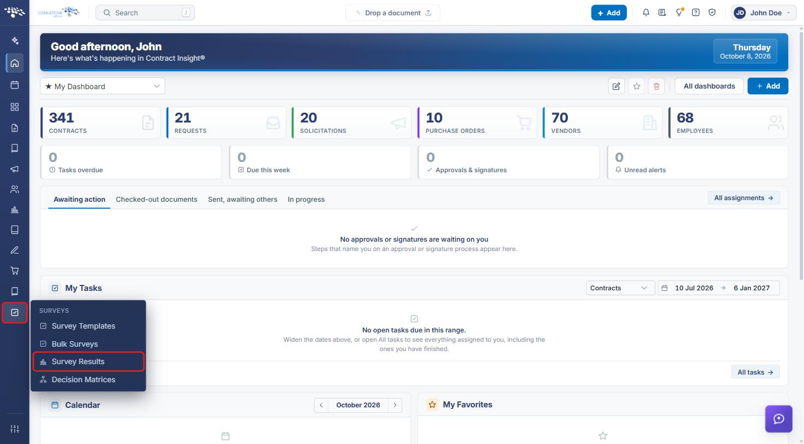Open notifications bell icon
Viewport: 804px width, 444px height.
[x=646, y=13]
